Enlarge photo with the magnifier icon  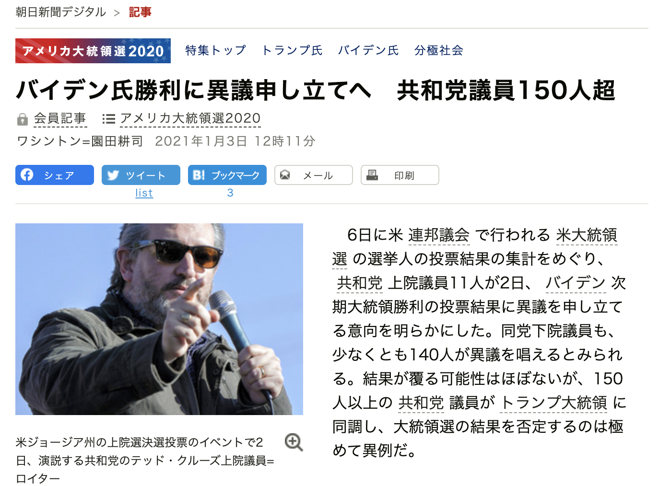(294, 442)
